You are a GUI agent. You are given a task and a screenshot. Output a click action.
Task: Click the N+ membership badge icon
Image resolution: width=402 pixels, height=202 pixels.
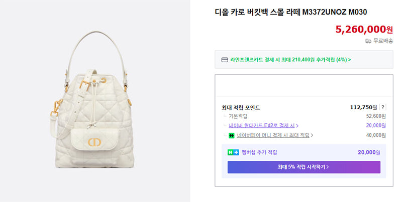coord(233,152)
